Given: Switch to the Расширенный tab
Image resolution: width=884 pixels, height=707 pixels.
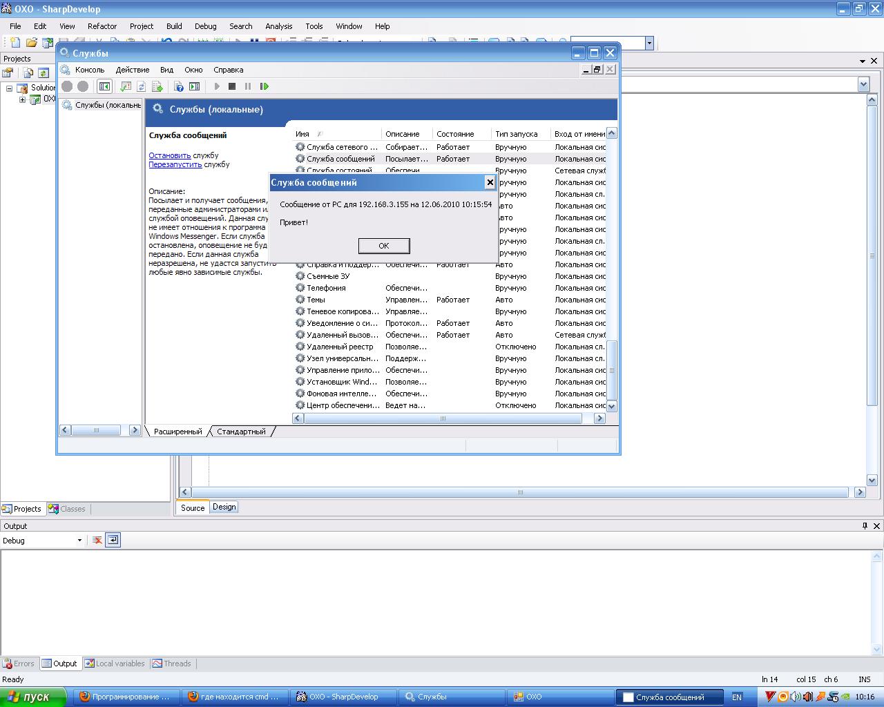Looking at the screenshot, I should tap(177, 432).
